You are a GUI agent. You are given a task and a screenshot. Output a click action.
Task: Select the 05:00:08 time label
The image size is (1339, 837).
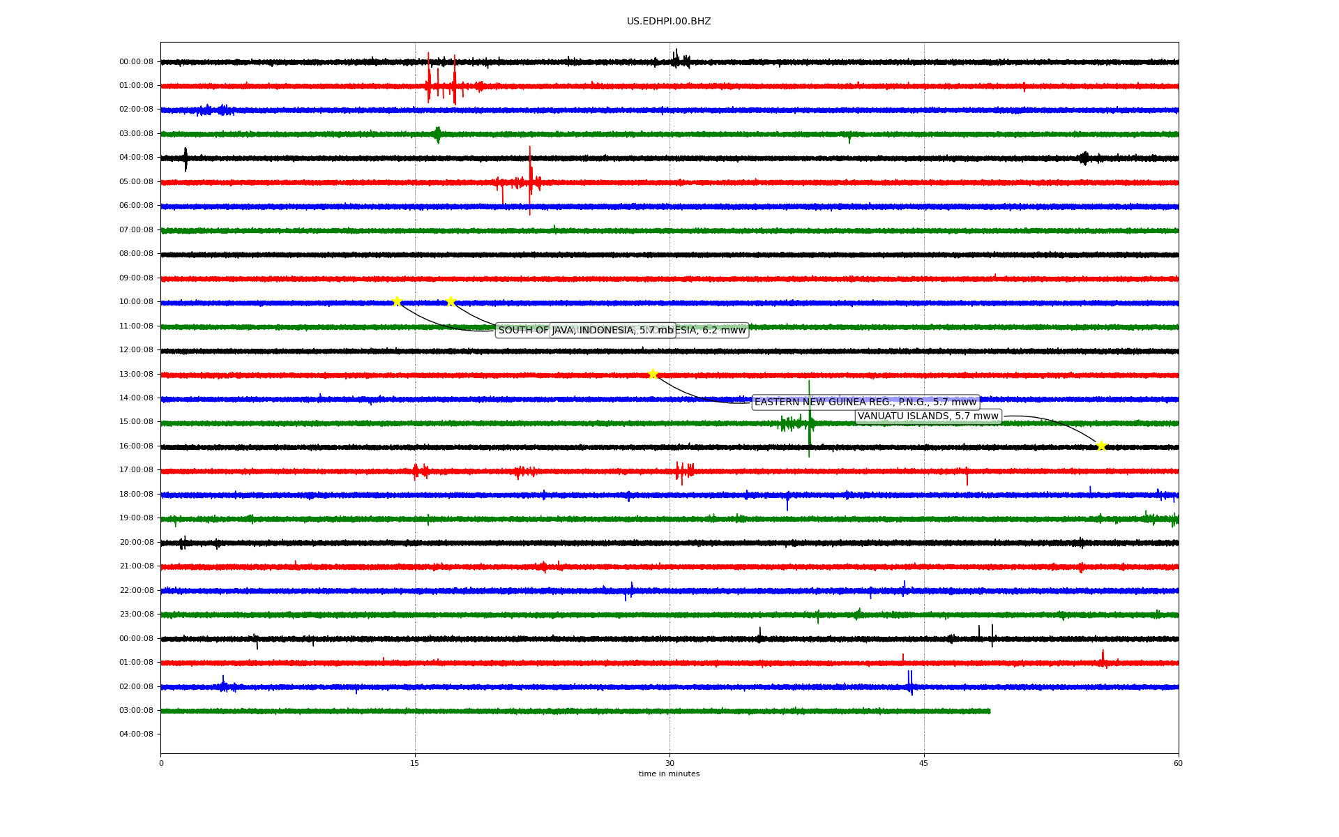pyautogui.click(x=136, y=182)
